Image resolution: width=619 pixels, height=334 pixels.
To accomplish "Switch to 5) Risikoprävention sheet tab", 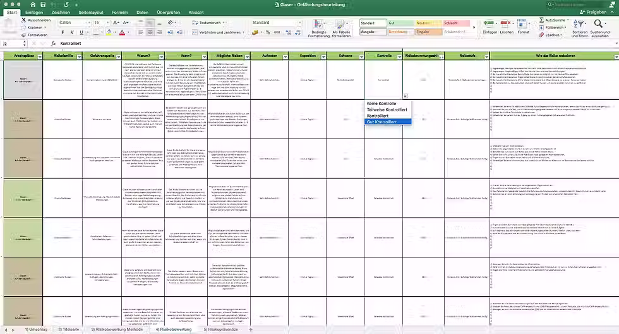I will [221, 330].
